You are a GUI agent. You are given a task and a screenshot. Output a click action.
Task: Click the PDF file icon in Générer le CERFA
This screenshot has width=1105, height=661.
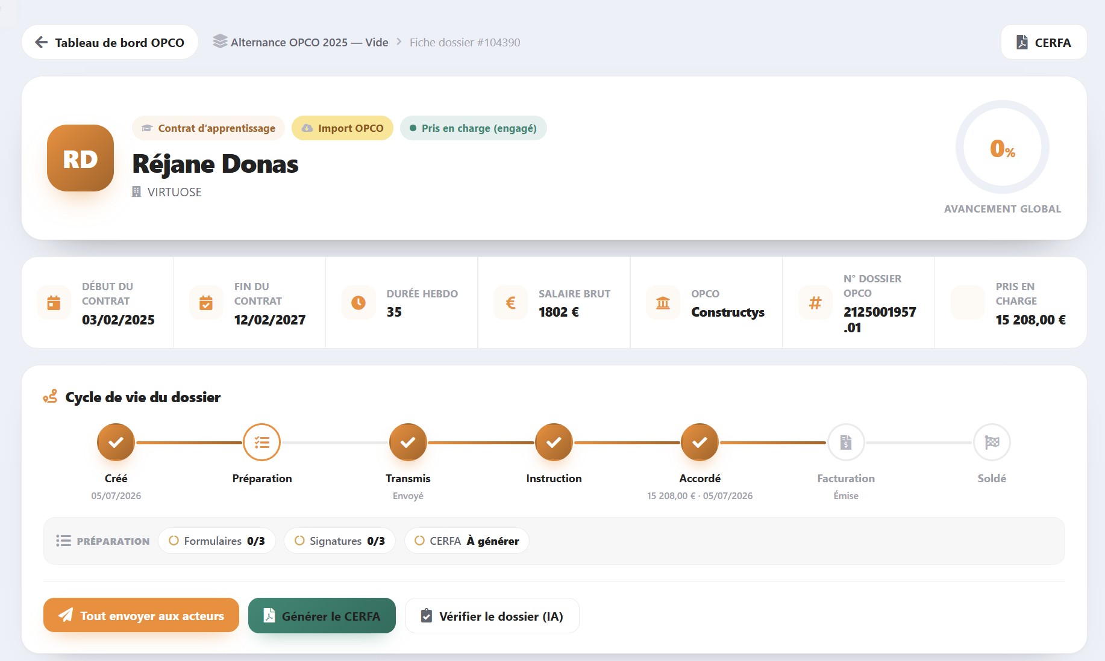pos(269,615)
